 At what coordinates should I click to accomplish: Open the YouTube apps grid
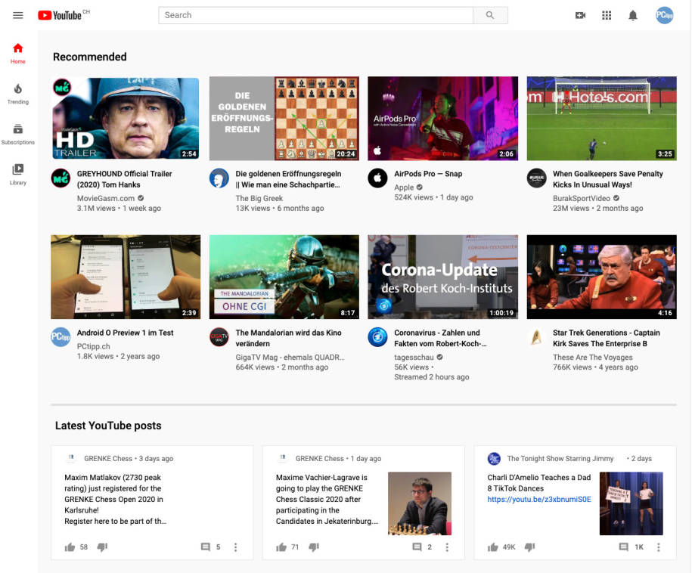pyautogui.click(x=607, y=15)
